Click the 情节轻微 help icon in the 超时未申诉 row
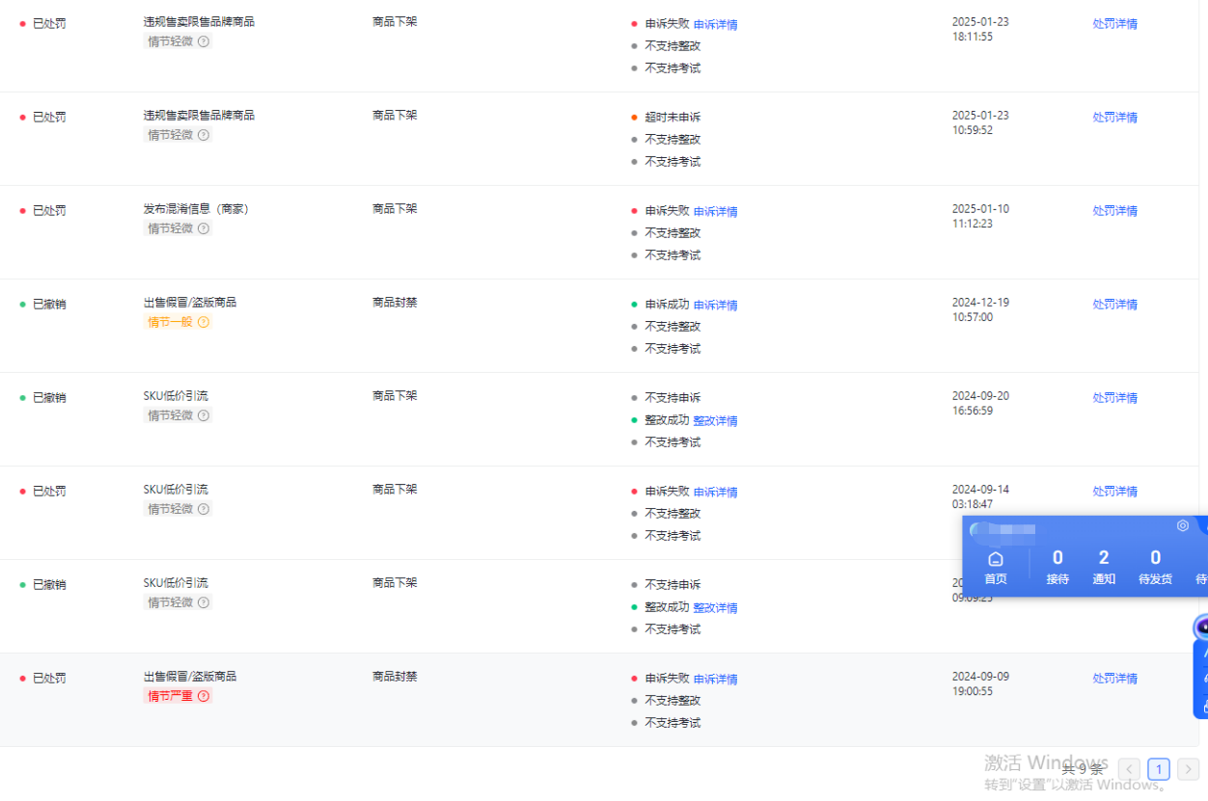 click(204, 135)
